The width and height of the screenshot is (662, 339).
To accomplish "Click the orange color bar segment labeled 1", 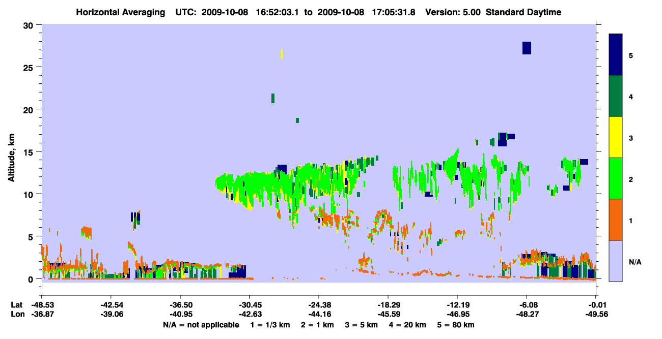I will (616, 220).
